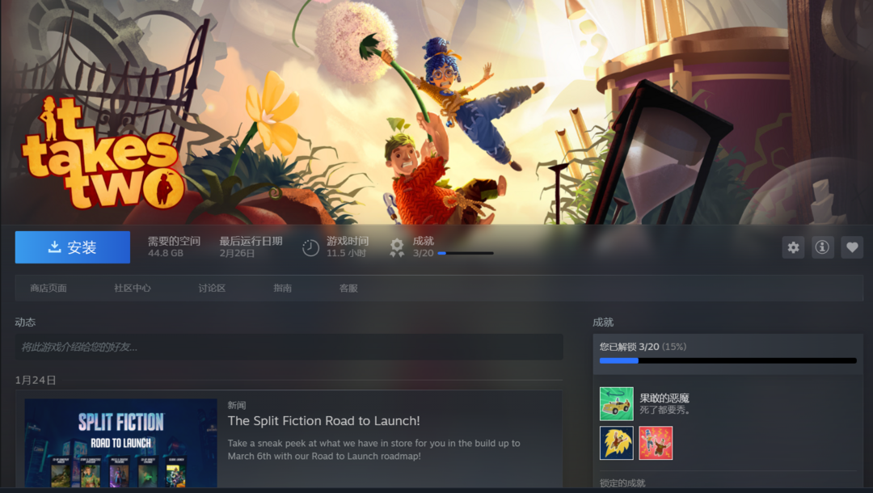Click the blue 安装 install button
Image resolution: width=873 pixels, height=493 pixels.
pyautogui.click(x=73, y=247)
